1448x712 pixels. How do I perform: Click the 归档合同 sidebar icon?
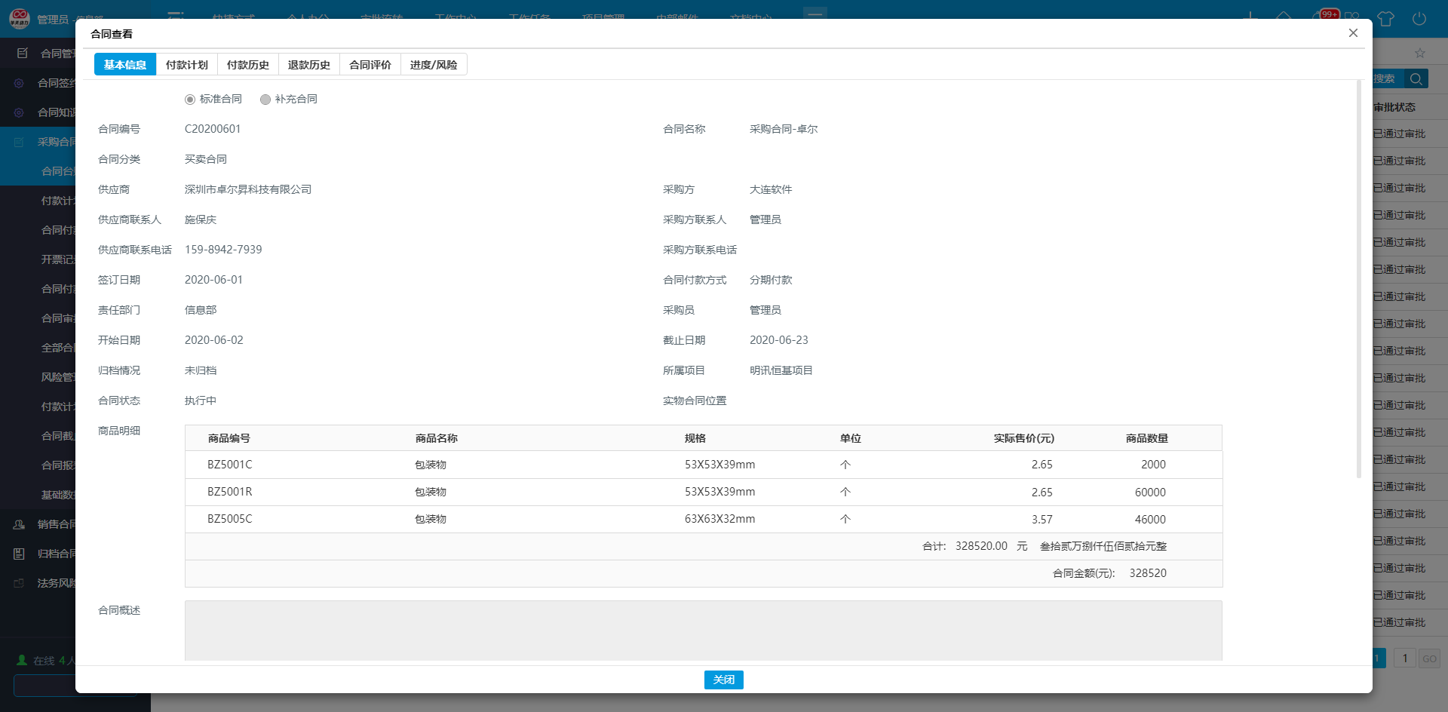coord(20,554)
